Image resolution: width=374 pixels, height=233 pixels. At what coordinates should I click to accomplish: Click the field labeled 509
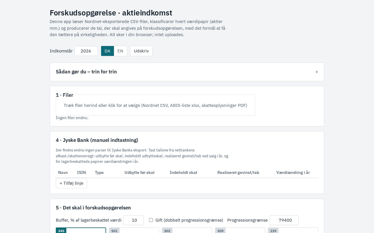tap(240, 230)
